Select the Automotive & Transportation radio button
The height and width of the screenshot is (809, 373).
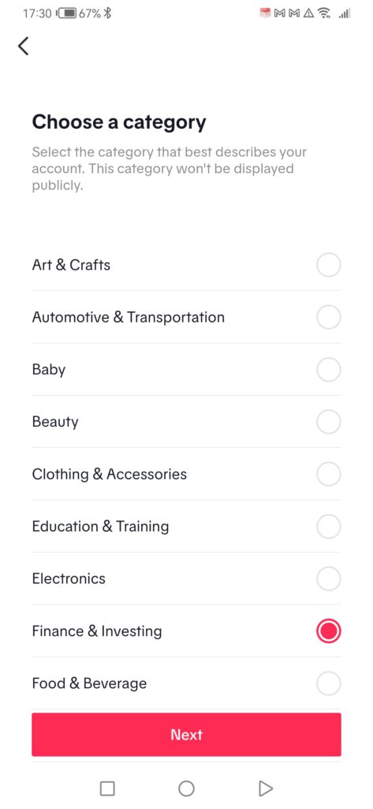329,318
